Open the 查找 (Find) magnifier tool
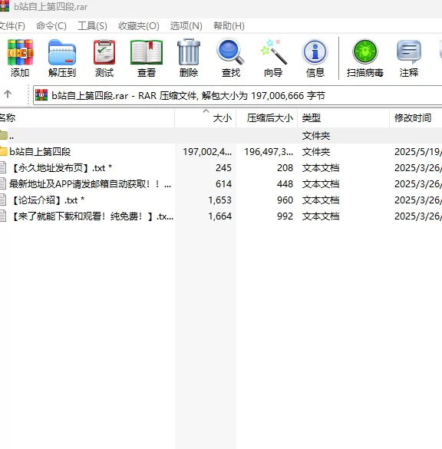The image size is (442, 449). pyautogui.click(x=231, y=58)
